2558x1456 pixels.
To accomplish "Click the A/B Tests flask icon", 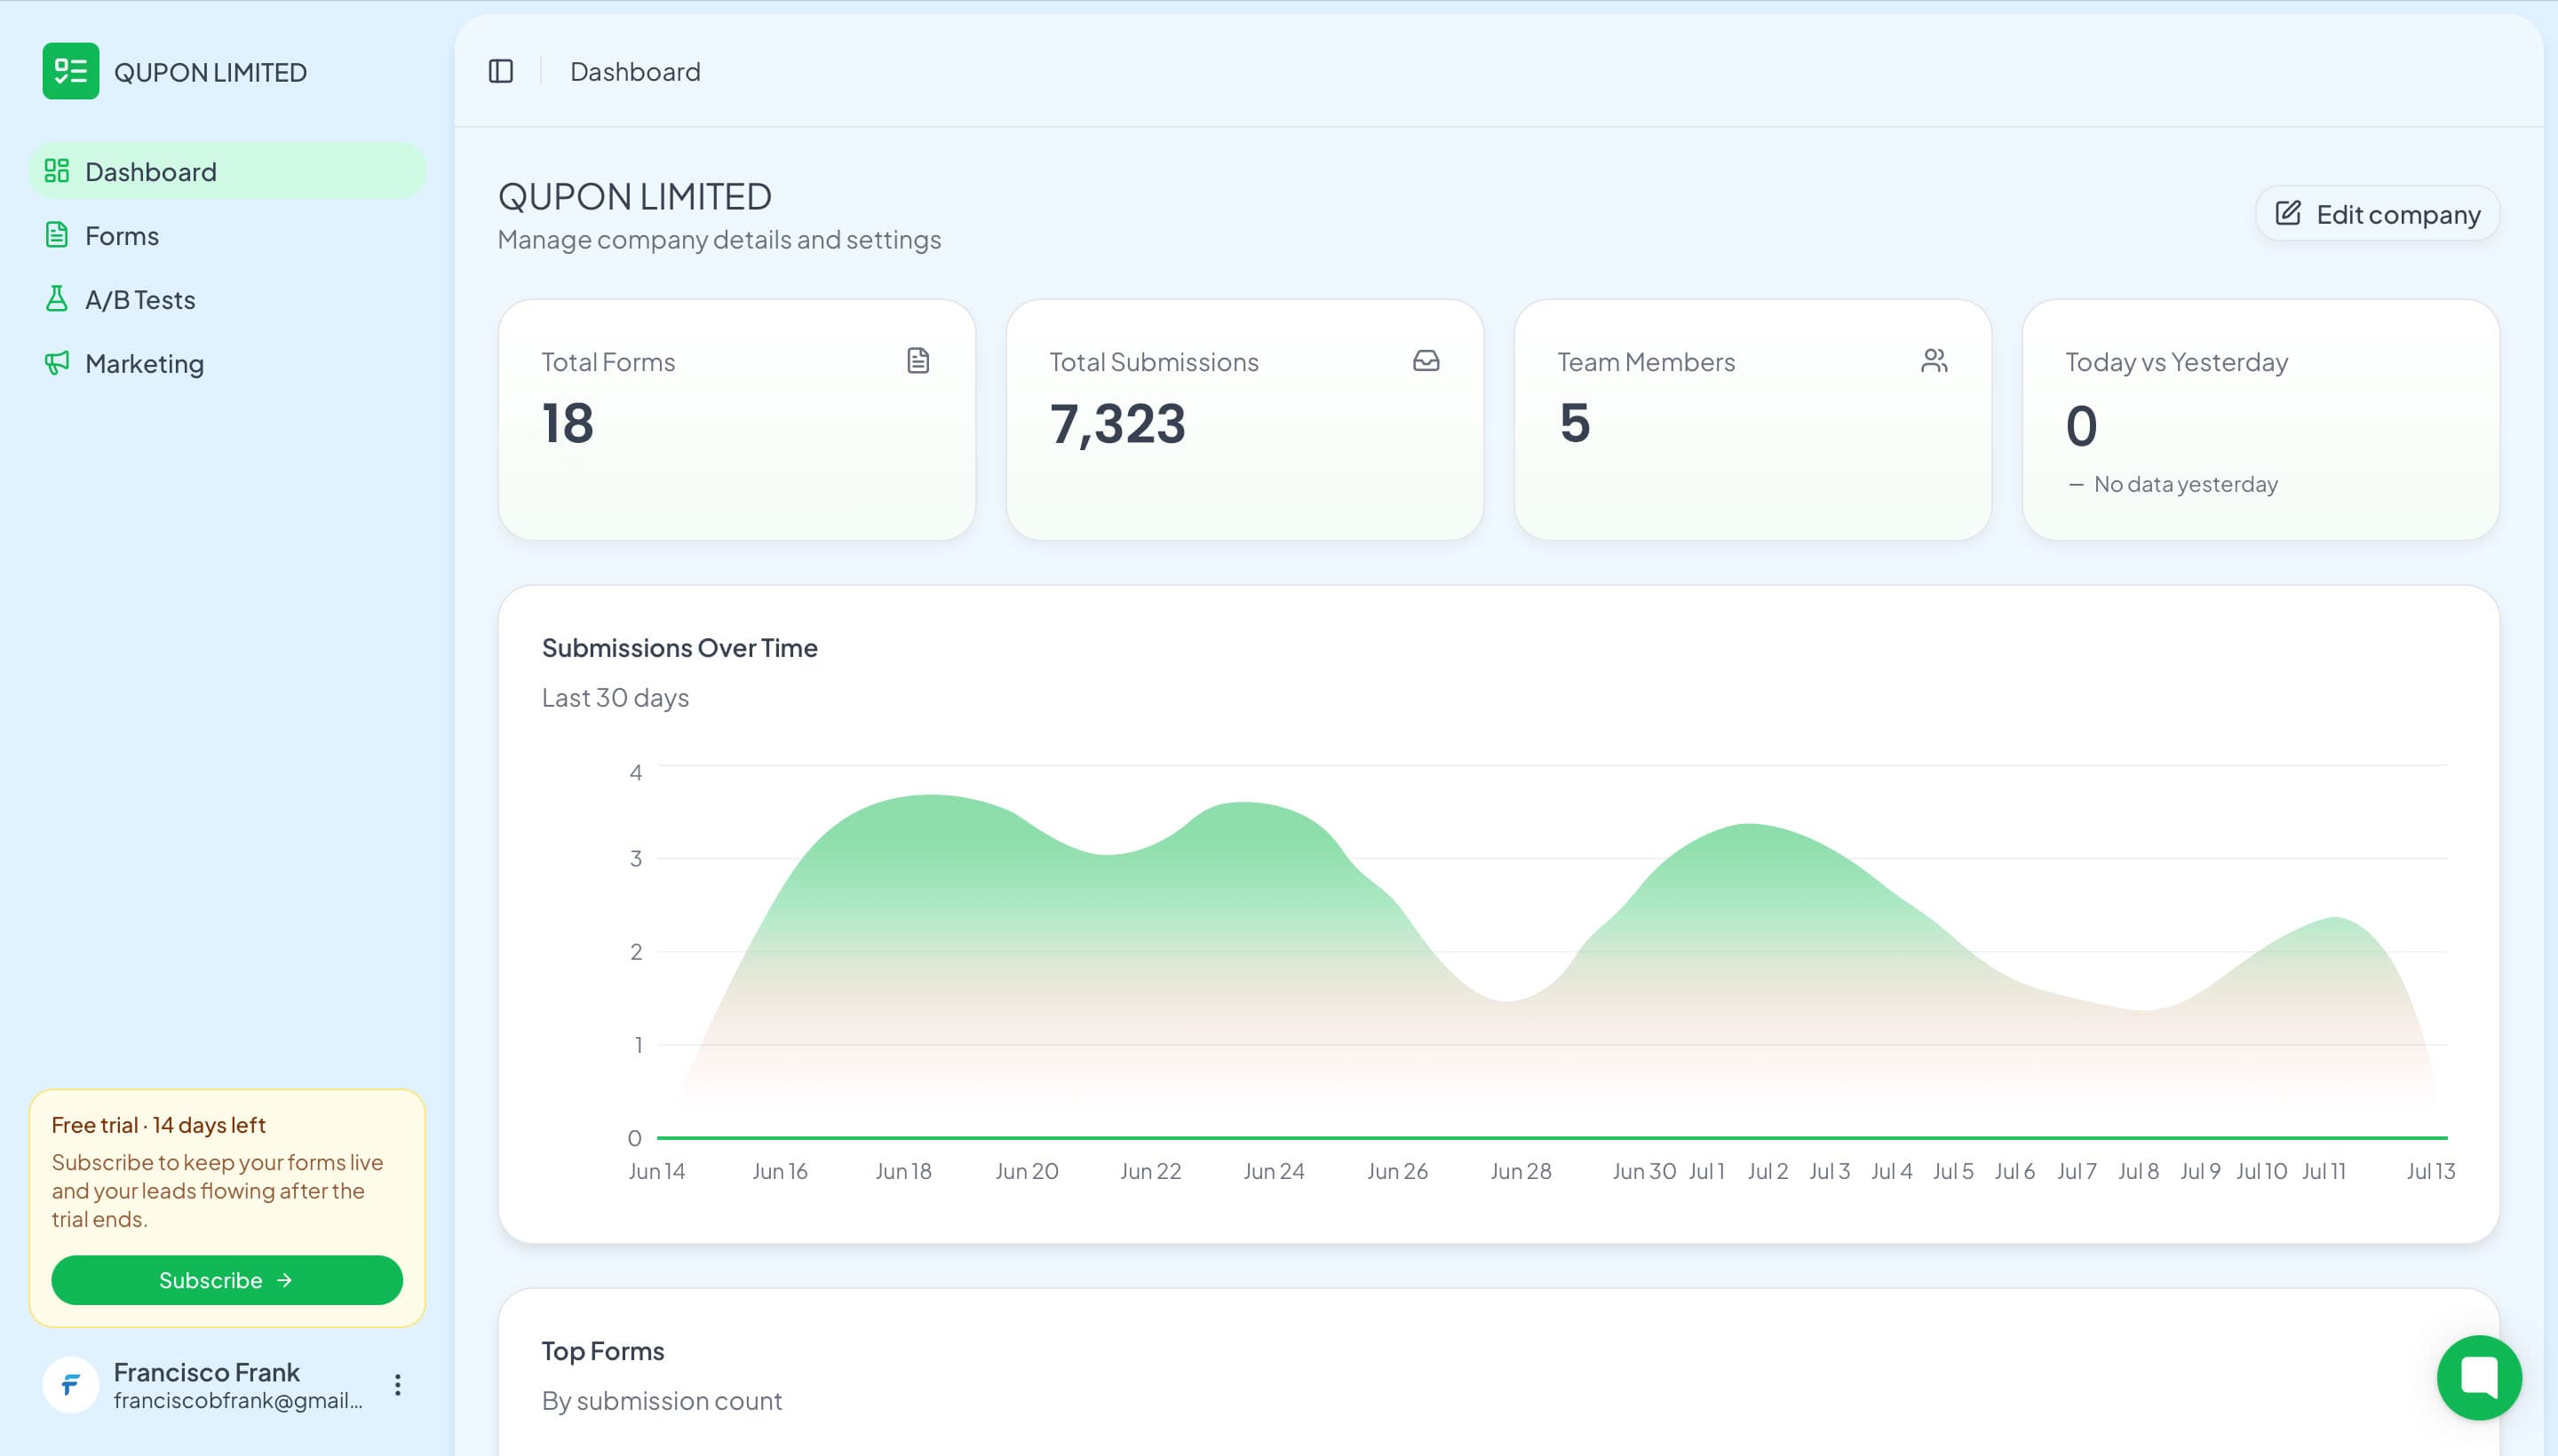I will pos(57,299).
